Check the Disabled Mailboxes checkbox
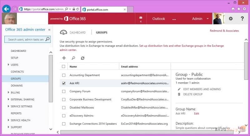Viewport: 250px width, 136px height. pos(64,108)
